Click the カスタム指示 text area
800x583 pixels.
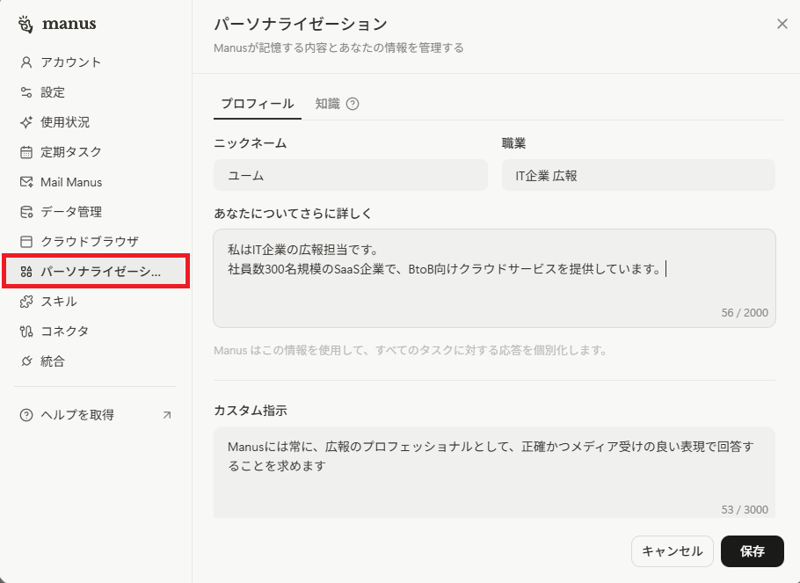coord(494,472)
